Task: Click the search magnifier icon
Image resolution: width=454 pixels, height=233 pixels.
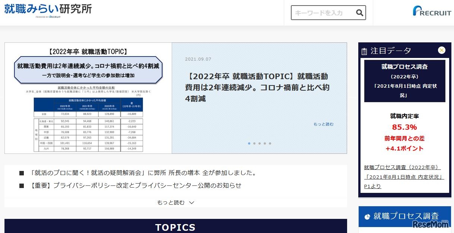Action: (x=359, y=13)
